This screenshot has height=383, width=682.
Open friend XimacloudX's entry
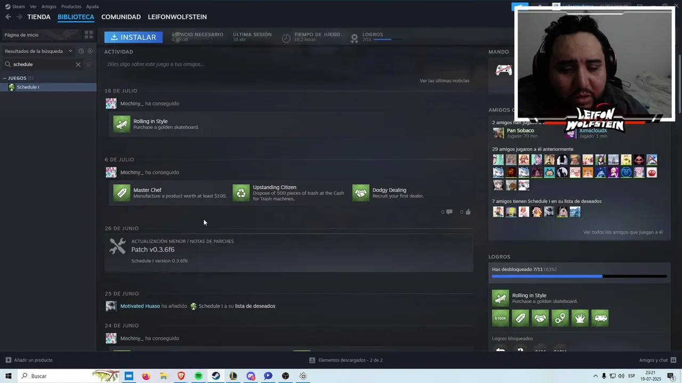pyautogui.click(x=587, y=133)
